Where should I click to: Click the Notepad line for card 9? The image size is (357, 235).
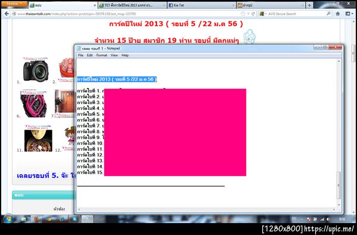pos(90,137)
